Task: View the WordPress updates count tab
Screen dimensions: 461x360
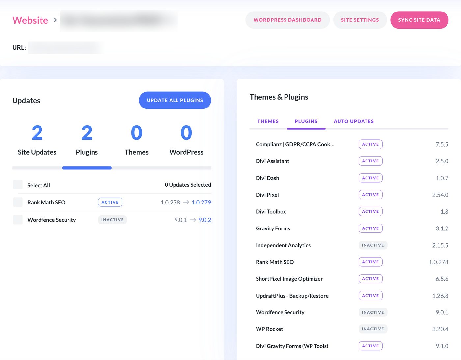Action: coord(186,140)
